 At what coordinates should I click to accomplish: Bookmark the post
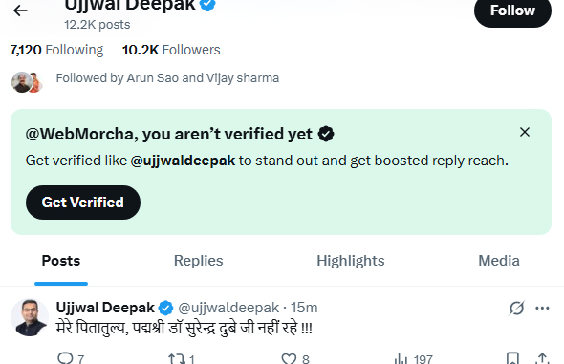[512, 358]
